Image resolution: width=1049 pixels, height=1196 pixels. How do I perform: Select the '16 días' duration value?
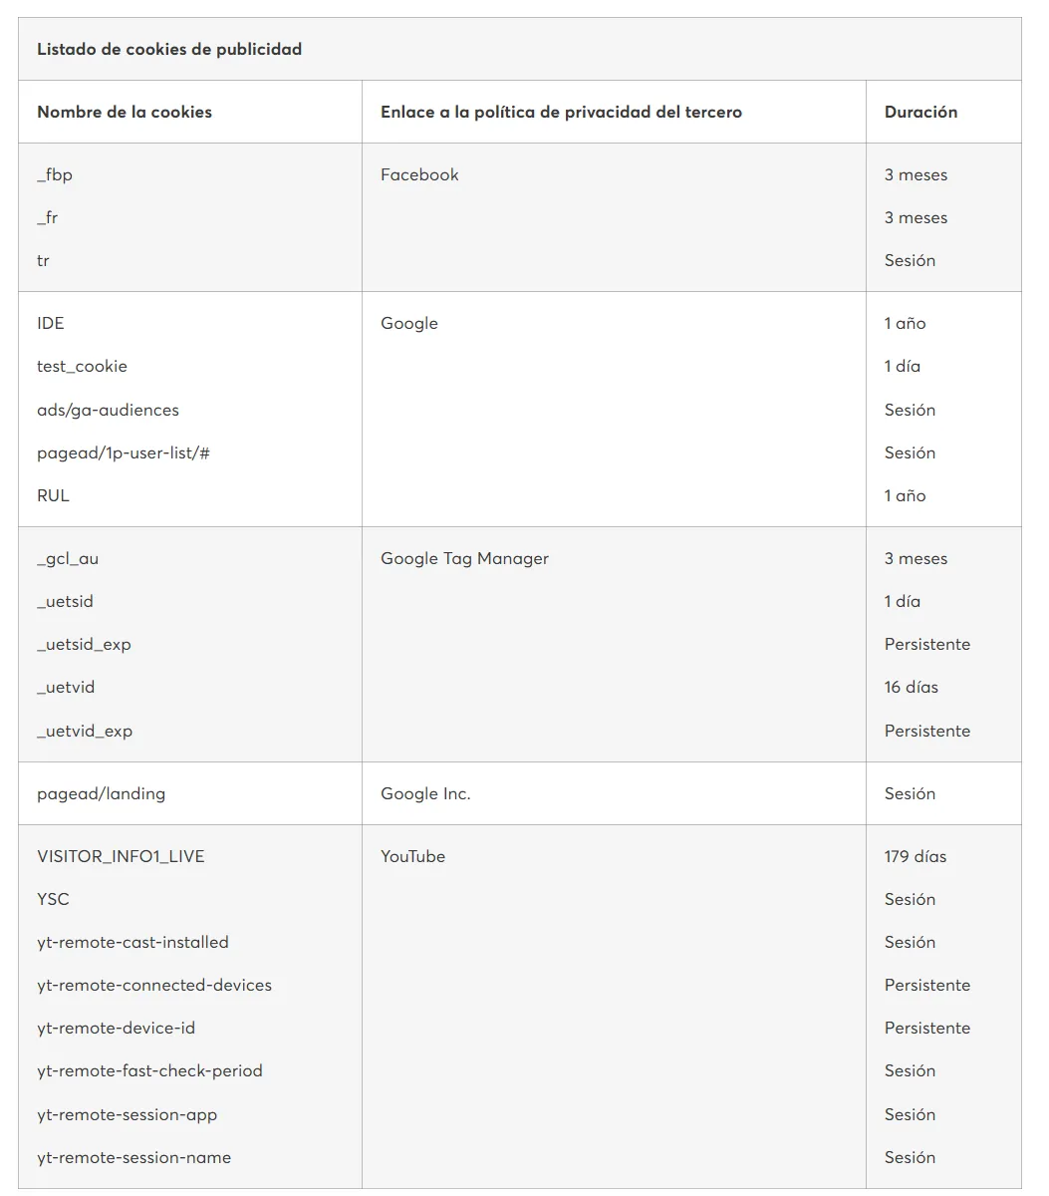click(912, 687)
